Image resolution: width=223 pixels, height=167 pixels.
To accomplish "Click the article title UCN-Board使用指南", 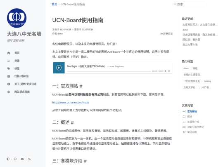I will tap(78, 20).
